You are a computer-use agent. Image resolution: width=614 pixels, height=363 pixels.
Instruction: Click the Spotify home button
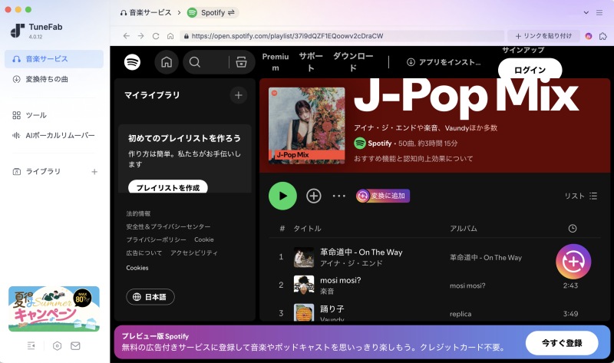[x=167, y=62]
